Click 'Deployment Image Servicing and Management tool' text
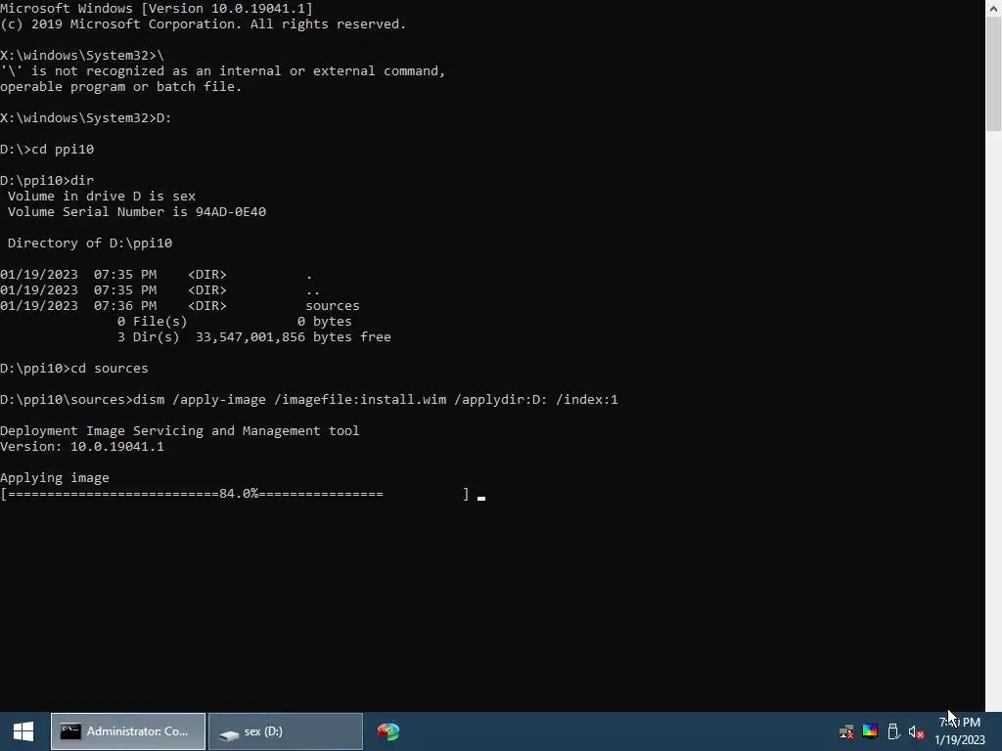 180,430
